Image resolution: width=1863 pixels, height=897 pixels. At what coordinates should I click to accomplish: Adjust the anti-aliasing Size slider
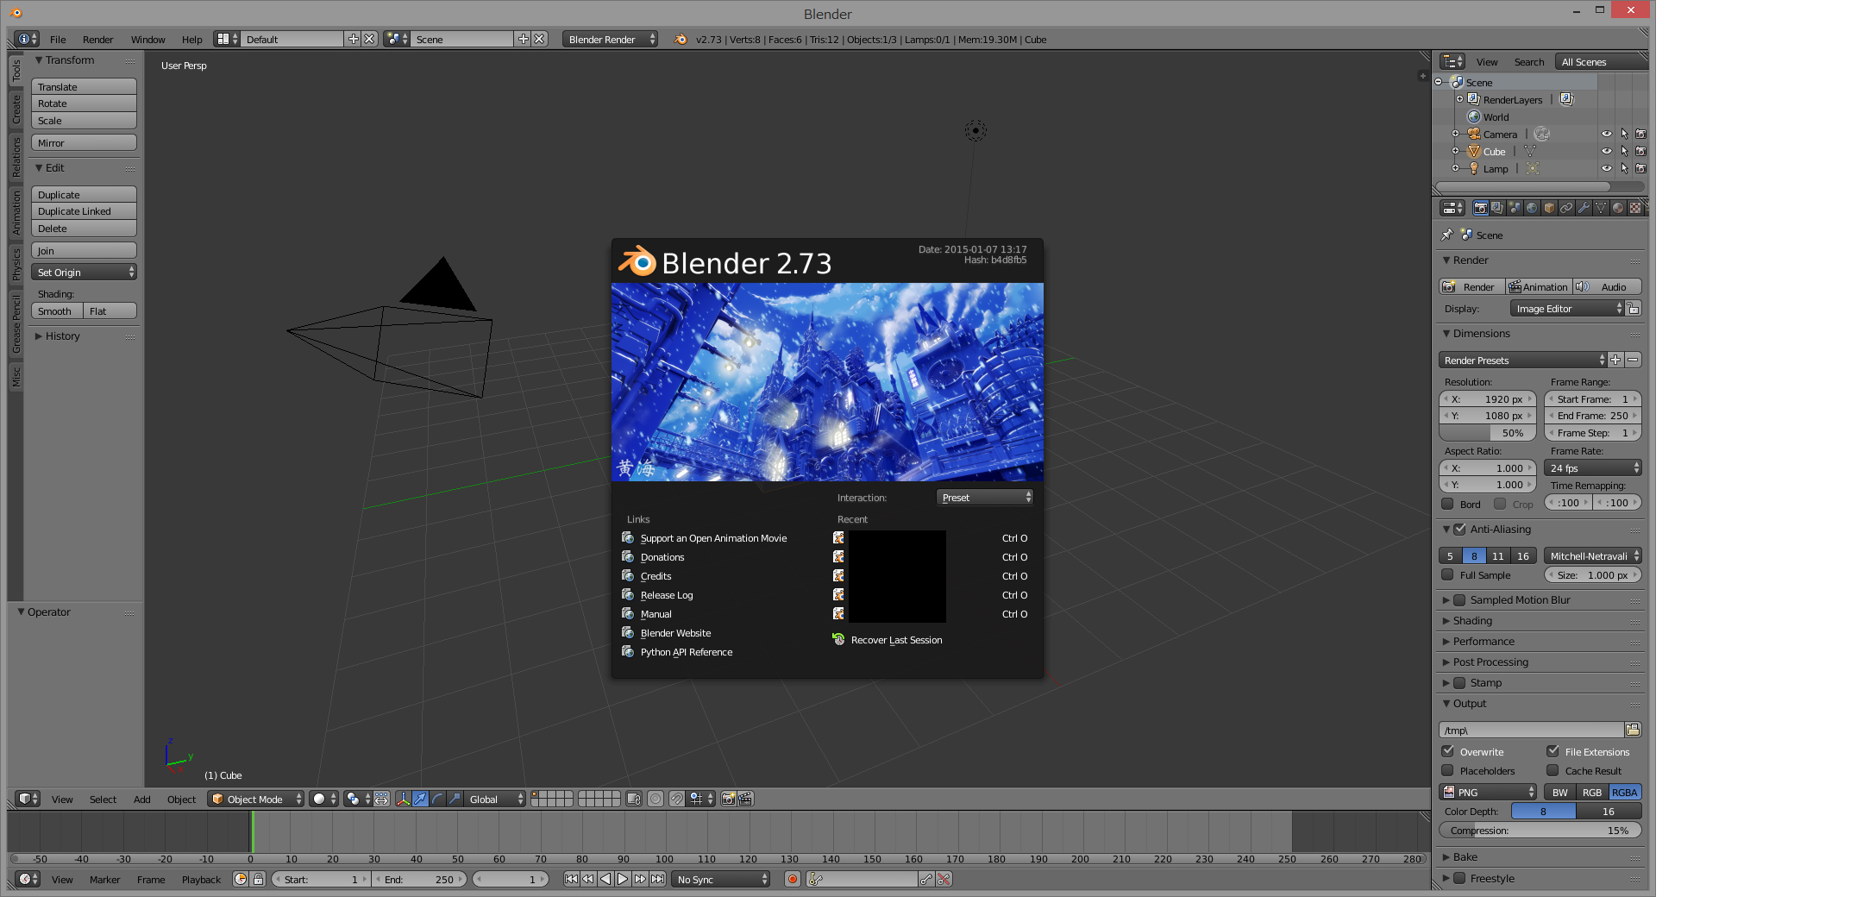pyautogui.click(x=1593, y=574)
